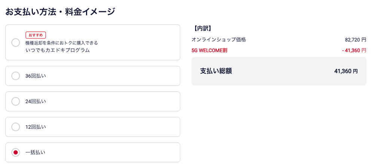Choose the 36回払い radio button
This screenshot has height=168, width=374.
[x=16, y=76]
